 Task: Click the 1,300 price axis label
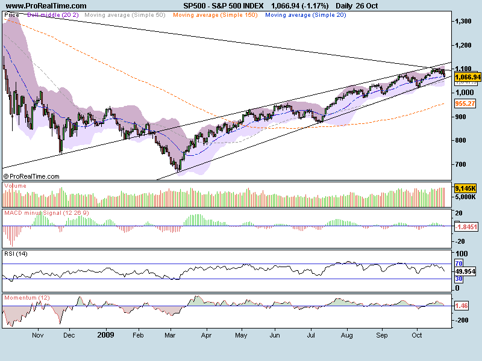click(x=463, y=21)
